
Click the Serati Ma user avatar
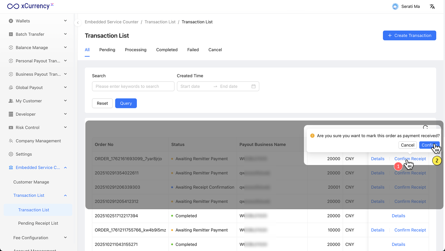point(395,7)
